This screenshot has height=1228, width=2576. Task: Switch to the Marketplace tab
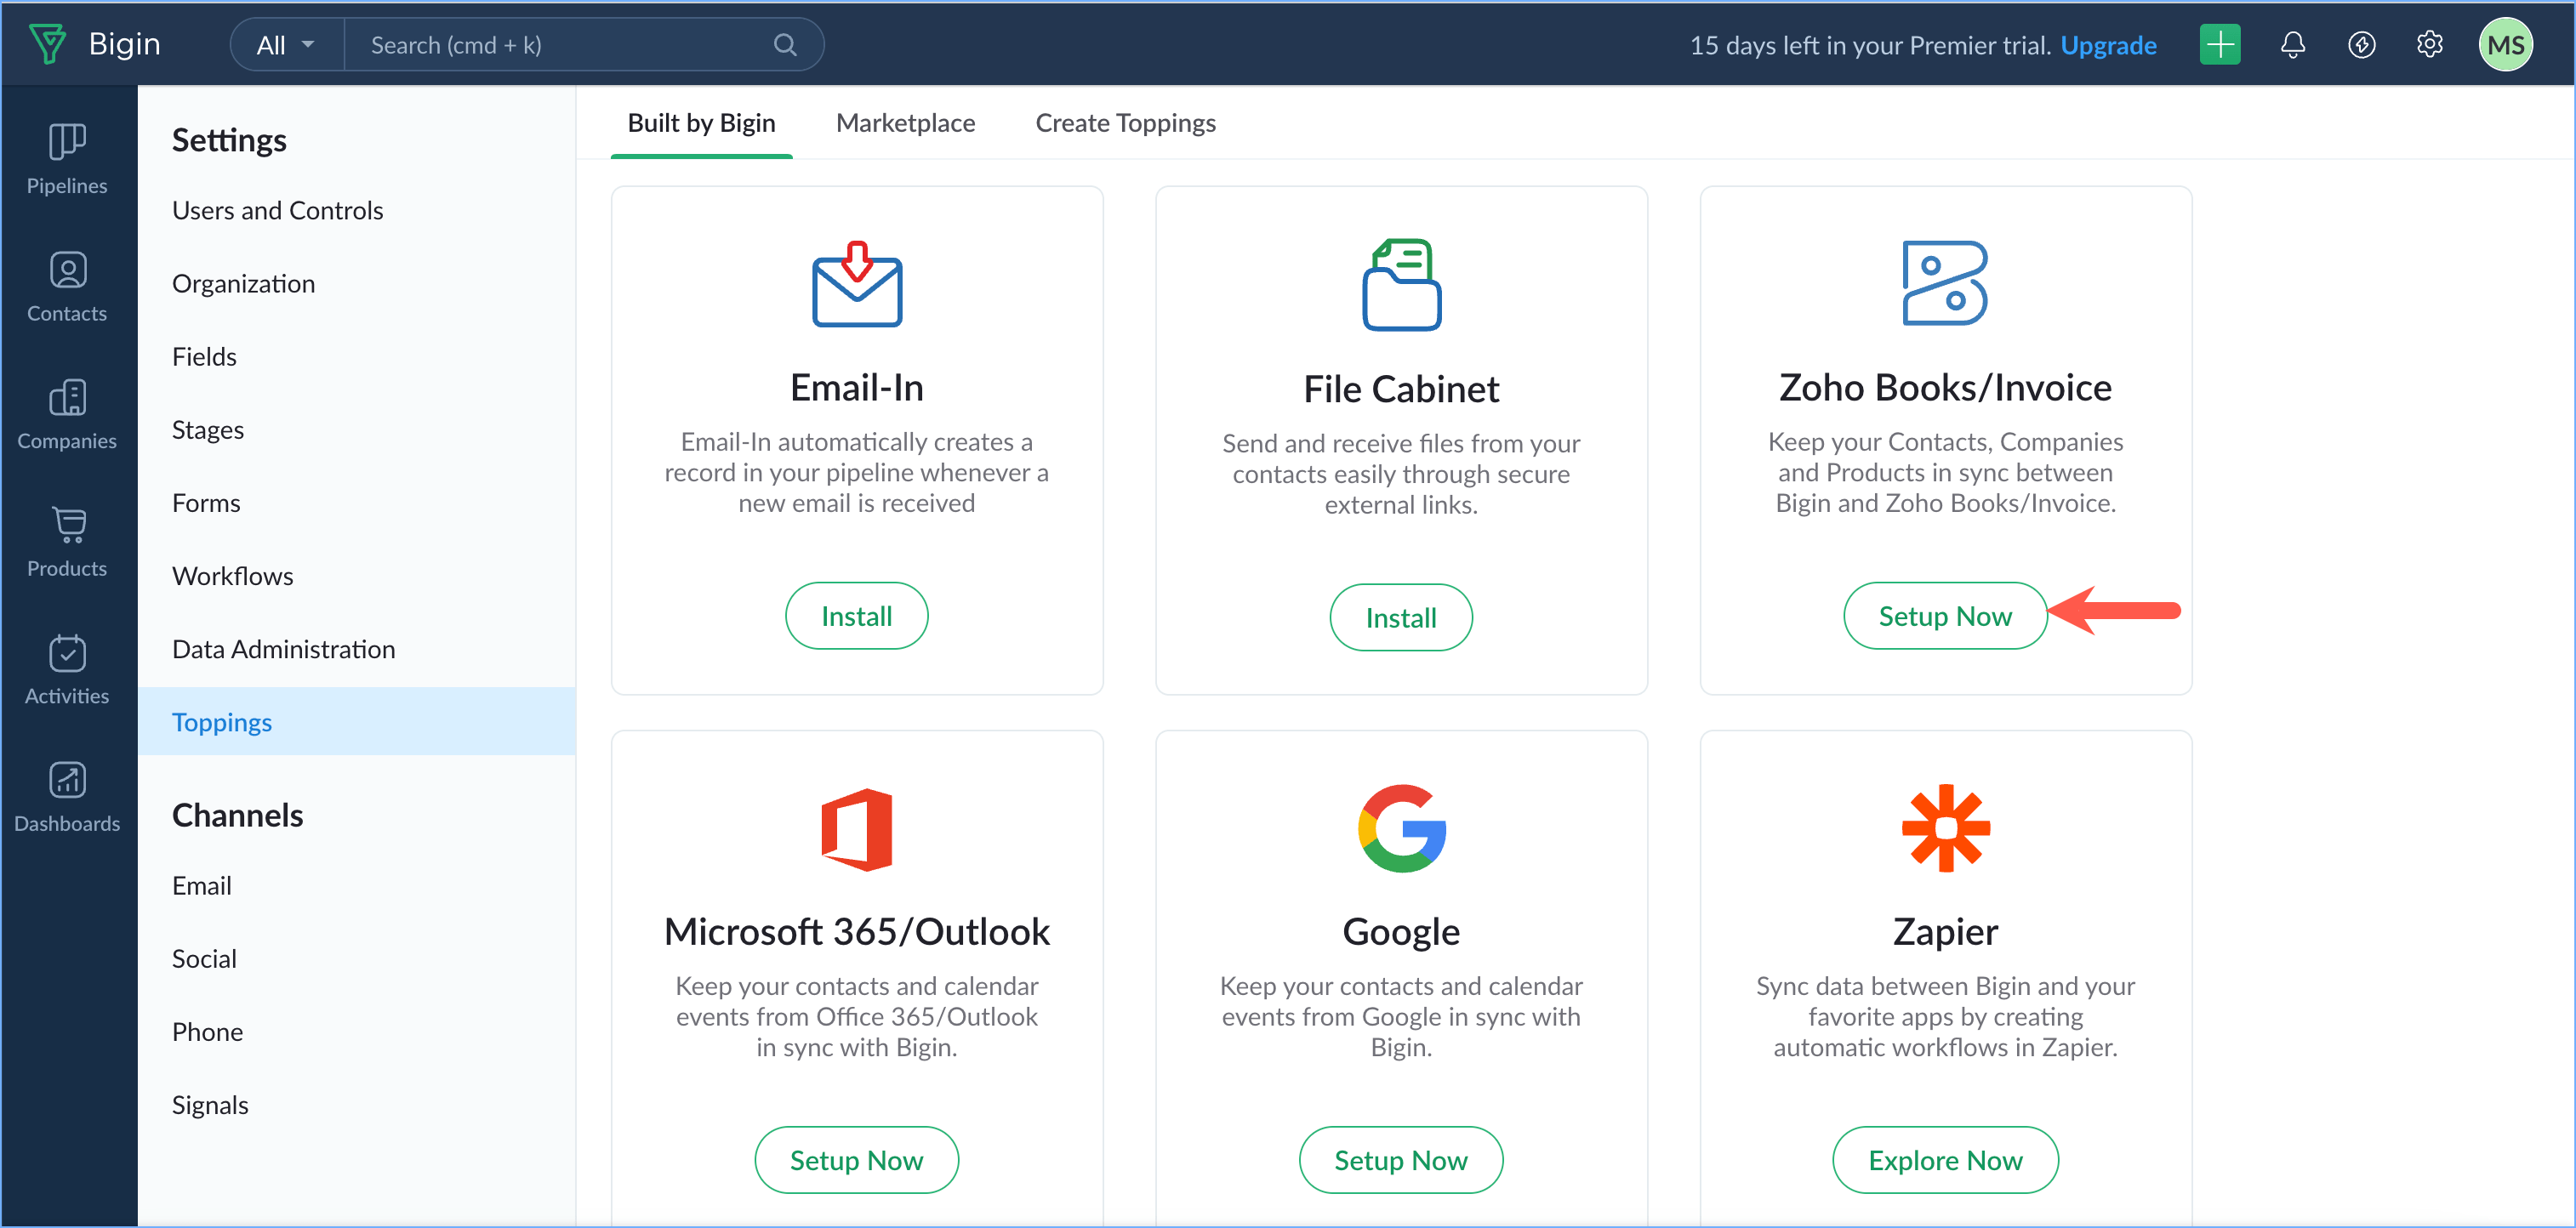pos(905,123)
